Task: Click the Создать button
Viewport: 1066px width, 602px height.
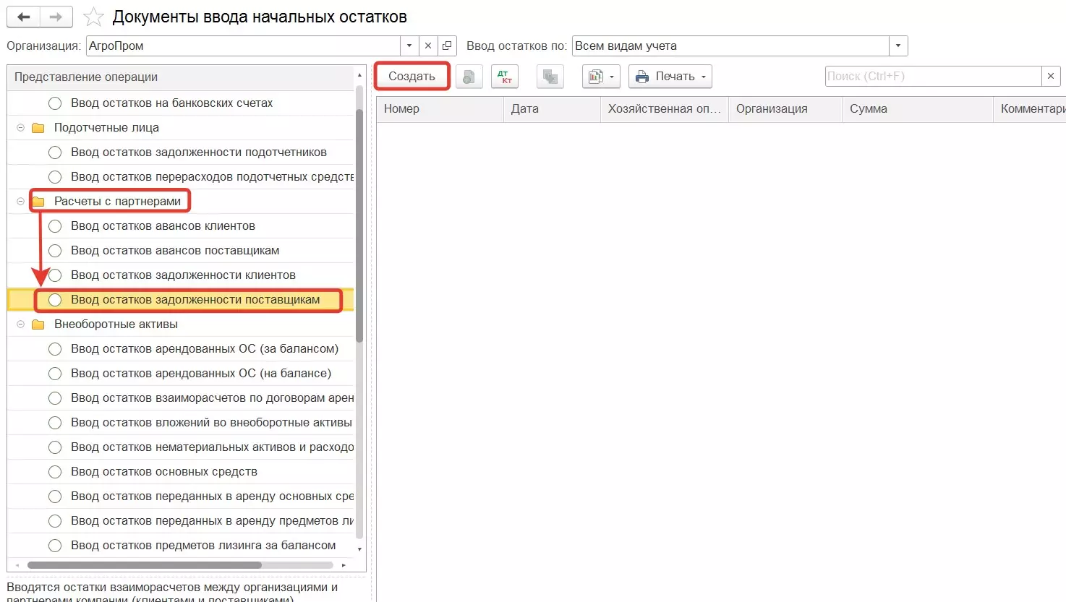Action: (412, 77)
